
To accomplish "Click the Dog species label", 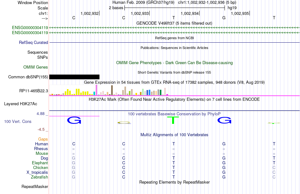I will [x=45, y=158].
